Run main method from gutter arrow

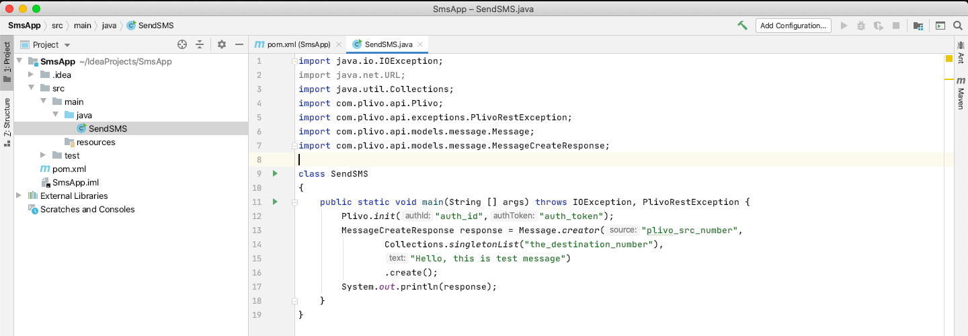coord(274,202)
